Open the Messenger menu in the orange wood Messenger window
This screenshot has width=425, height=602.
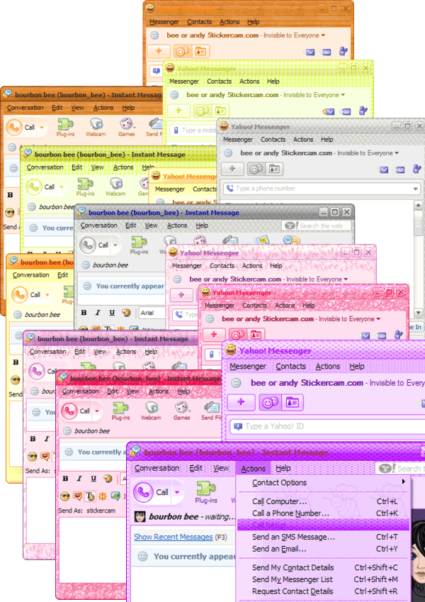164,22
